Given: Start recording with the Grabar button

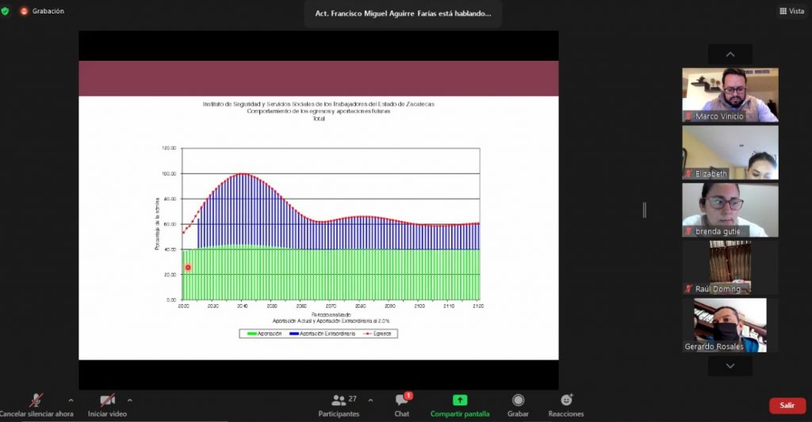Looking at the screenshot, I should (518, 401).
